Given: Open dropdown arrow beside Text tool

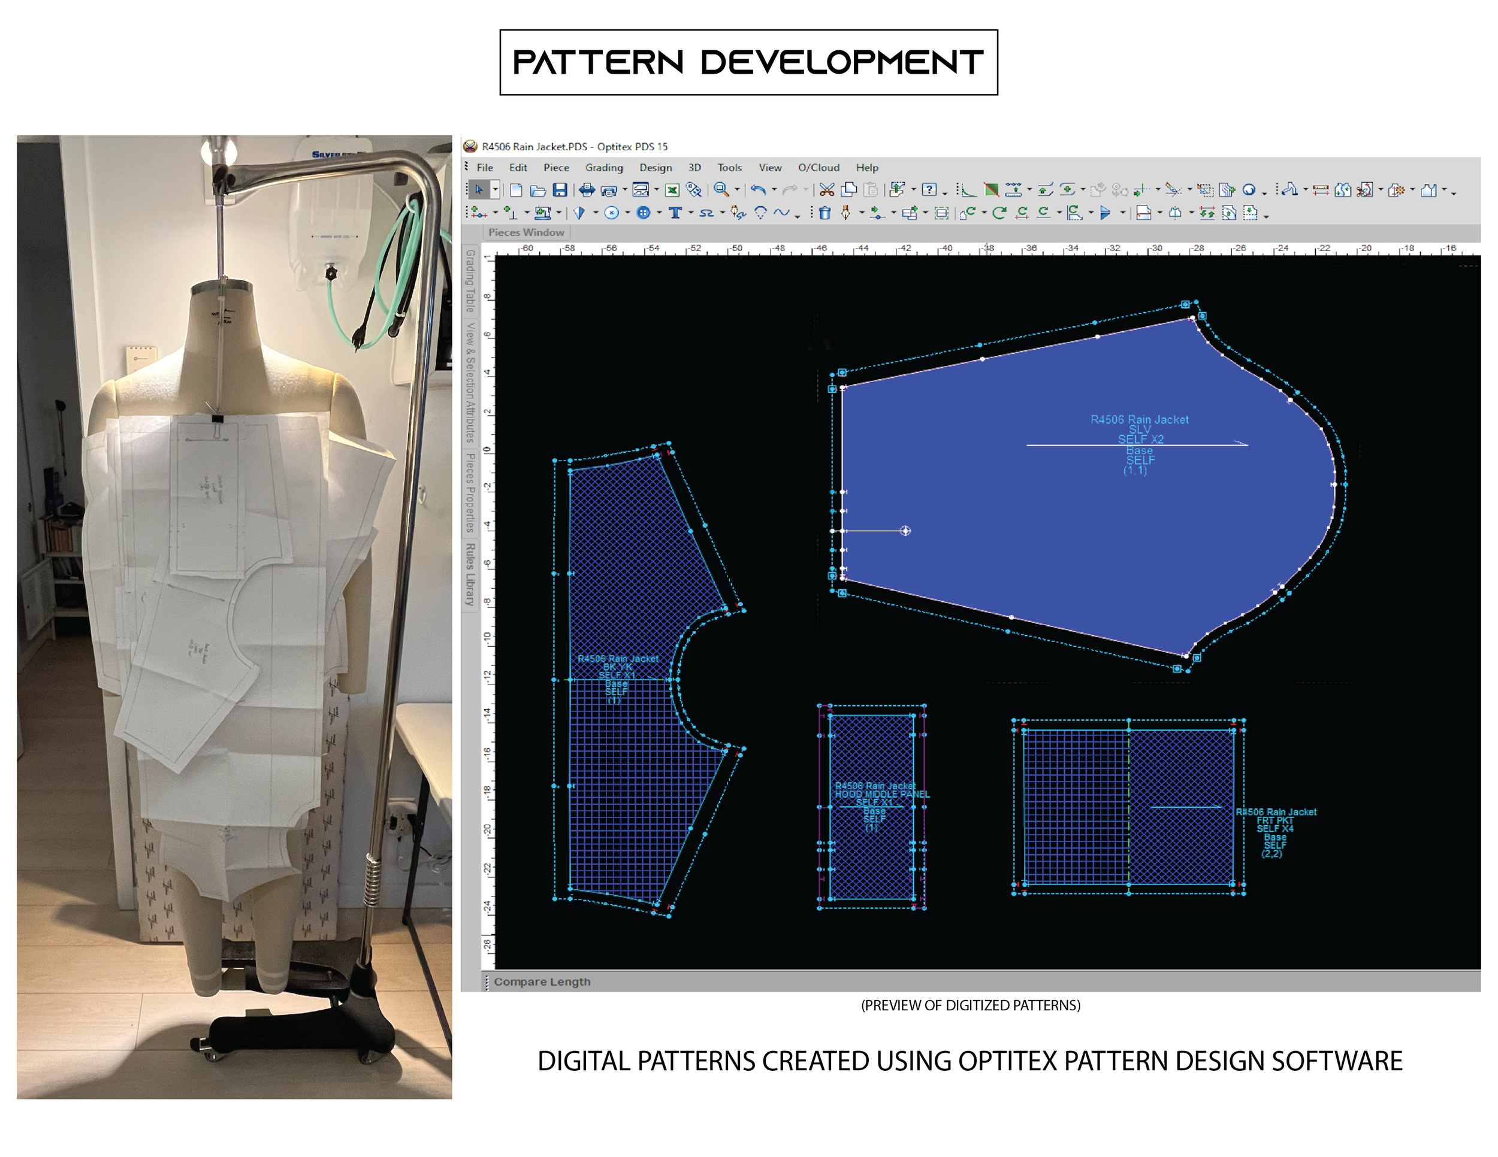Looking at the screenshot, I should point(690,213).
